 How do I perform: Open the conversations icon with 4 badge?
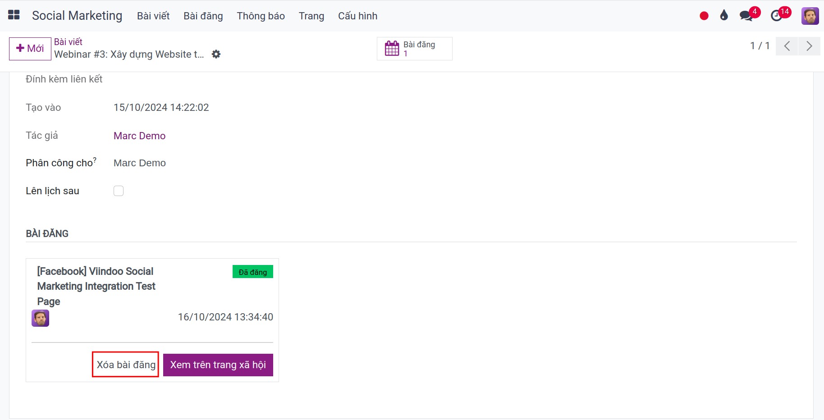click(750, 14)
